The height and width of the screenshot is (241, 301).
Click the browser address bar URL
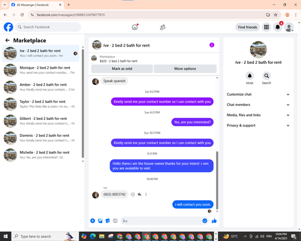click(70, 15)
